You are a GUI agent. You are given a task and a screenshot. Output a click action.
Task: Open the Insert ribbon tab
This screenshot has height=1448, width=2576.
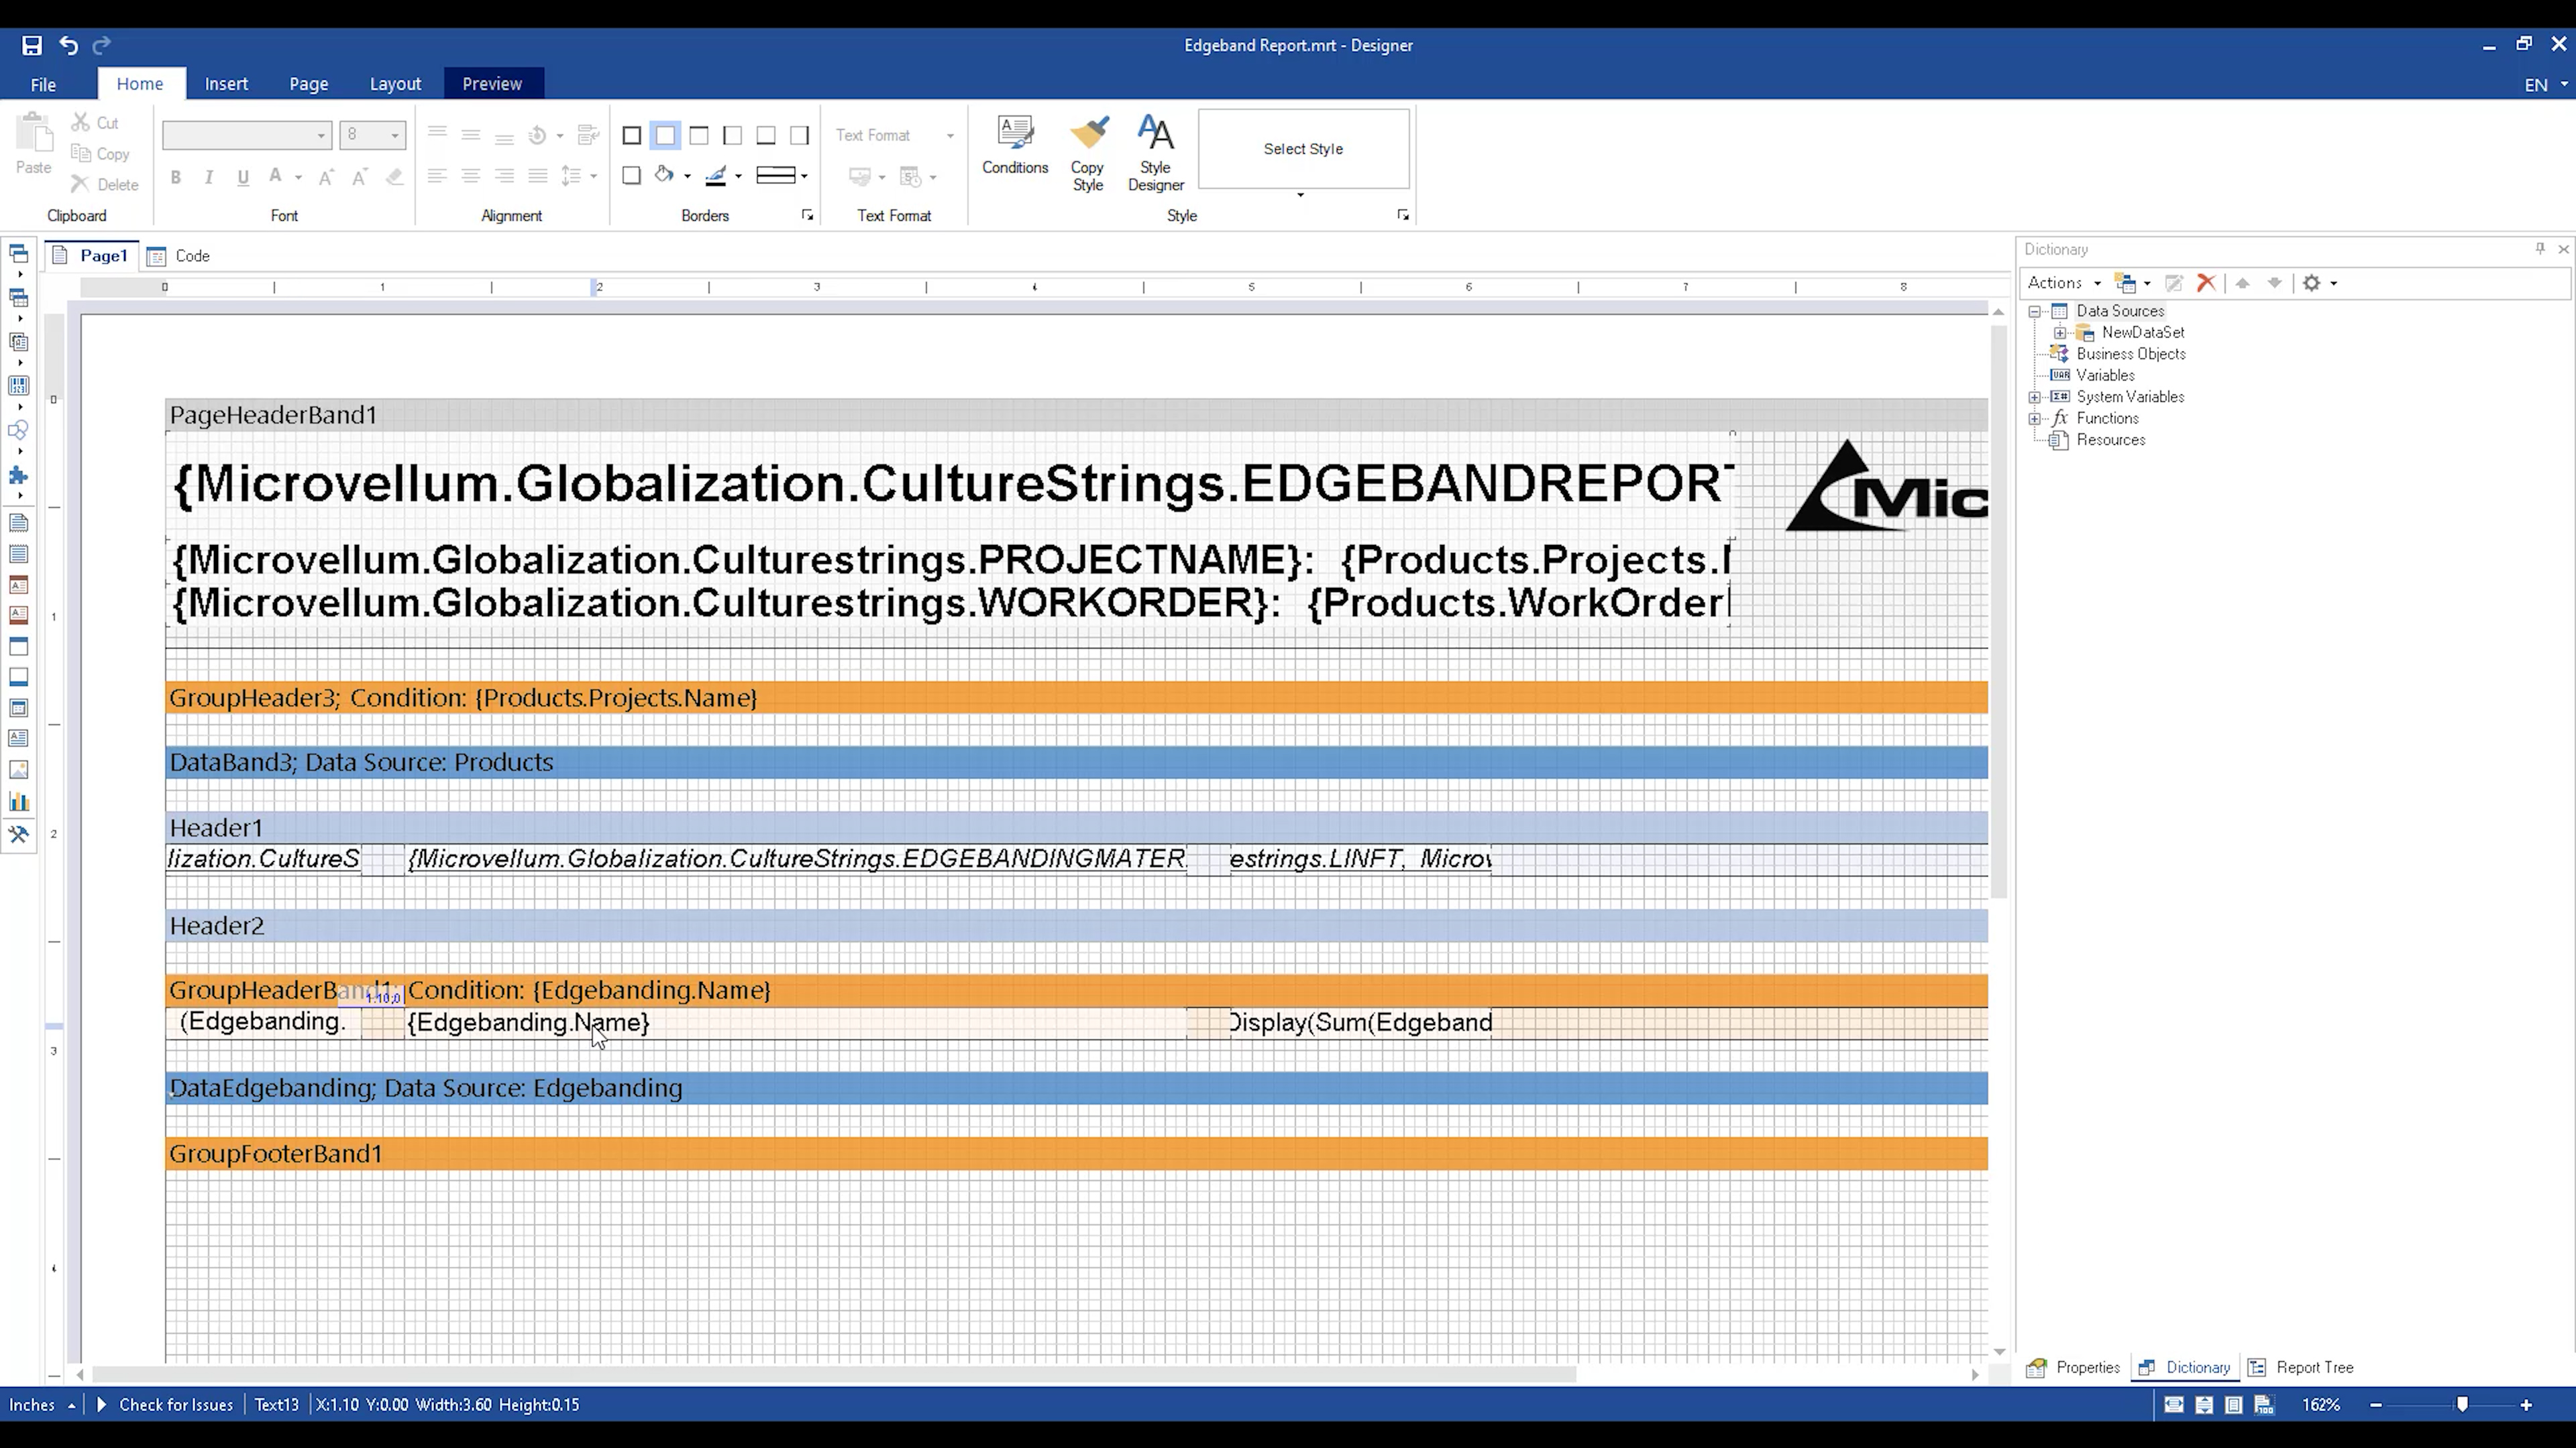tap(227, 83)
